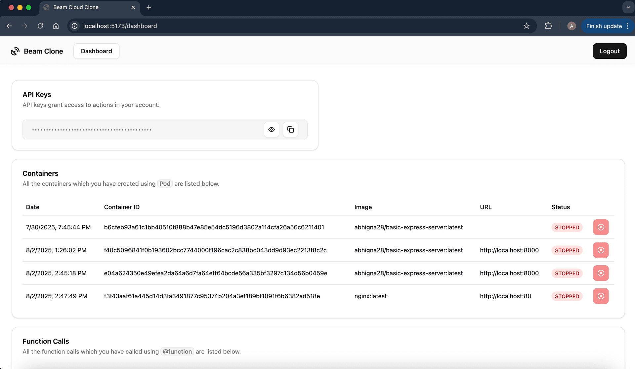Log out with the Logout button
The height and width of the screenshot is (369, 635).
click(609, 51)
